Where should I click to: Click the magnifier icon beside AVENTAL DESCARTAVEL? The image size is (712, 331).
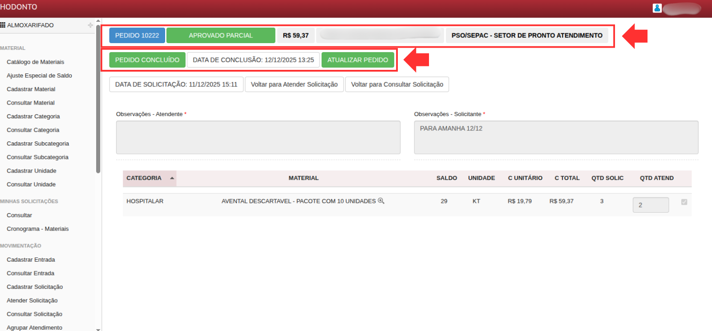(381, 201)
